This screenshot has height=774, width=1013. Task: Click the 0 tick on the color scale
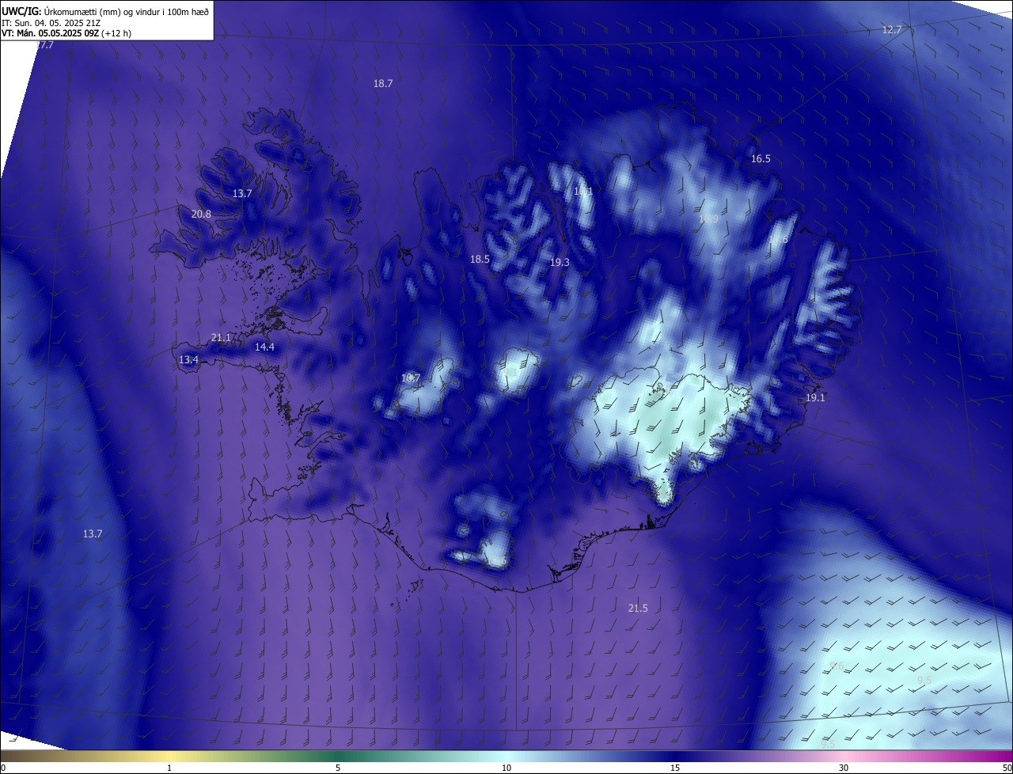click(3, 768)
